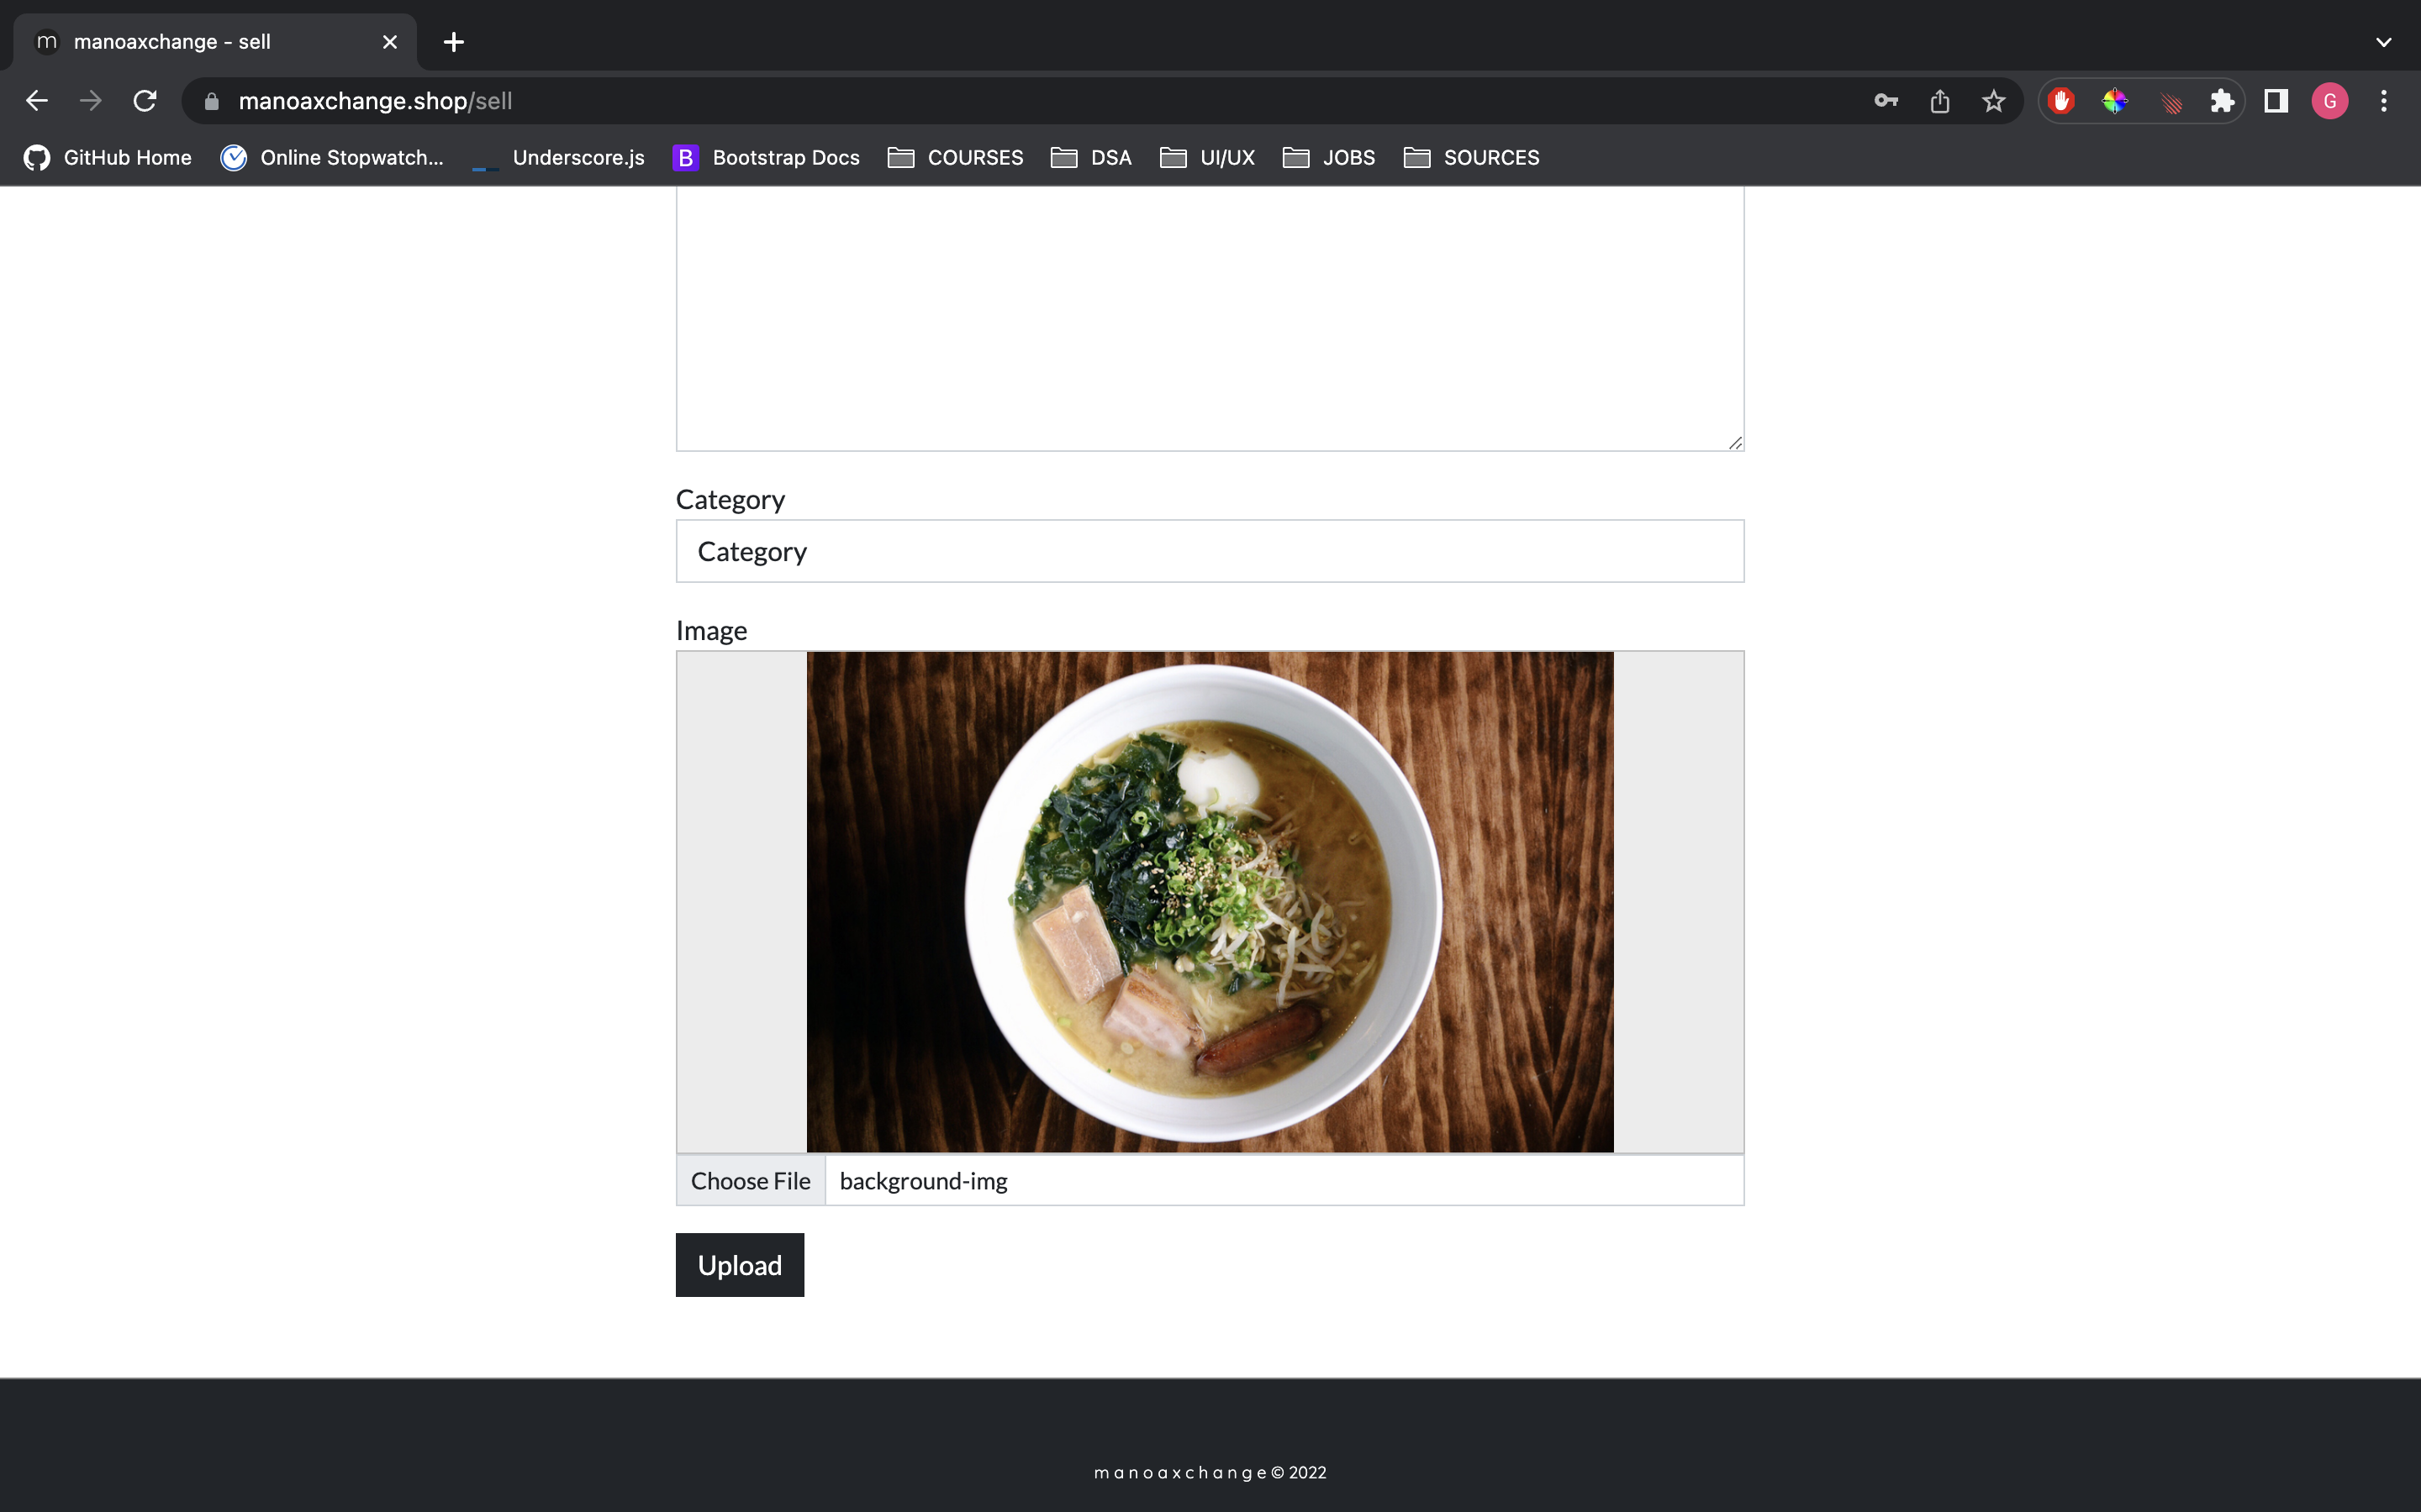2421x1512 pixels.
Task: Click the manoaxchange.shop/sell address bar
Action: click(373, 99)
